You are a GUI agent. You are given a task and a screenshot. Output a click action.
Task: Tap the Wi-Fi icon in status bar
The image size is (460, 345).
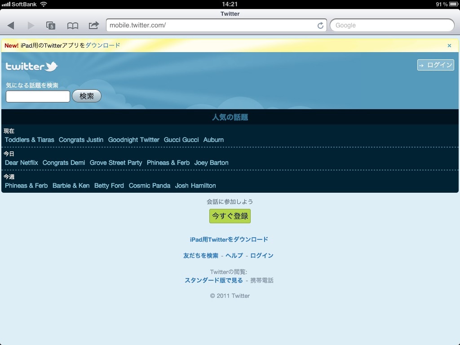pos(44,4)
